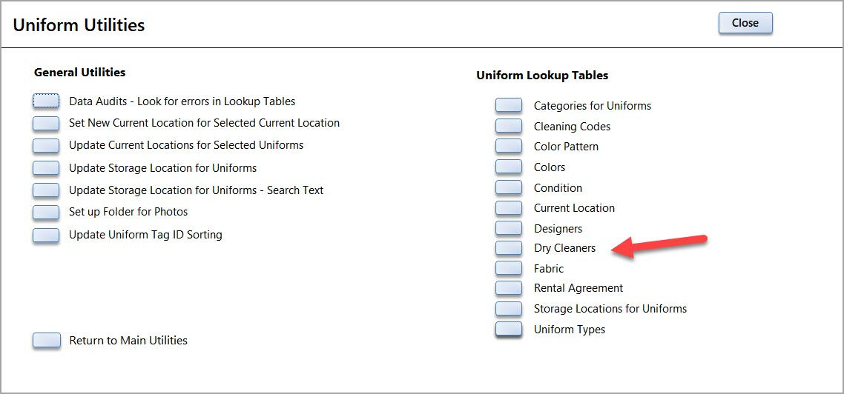Screen dimensions: 844x394
Task: Open the Colors lookup table
Action: [x=509, y=167]
